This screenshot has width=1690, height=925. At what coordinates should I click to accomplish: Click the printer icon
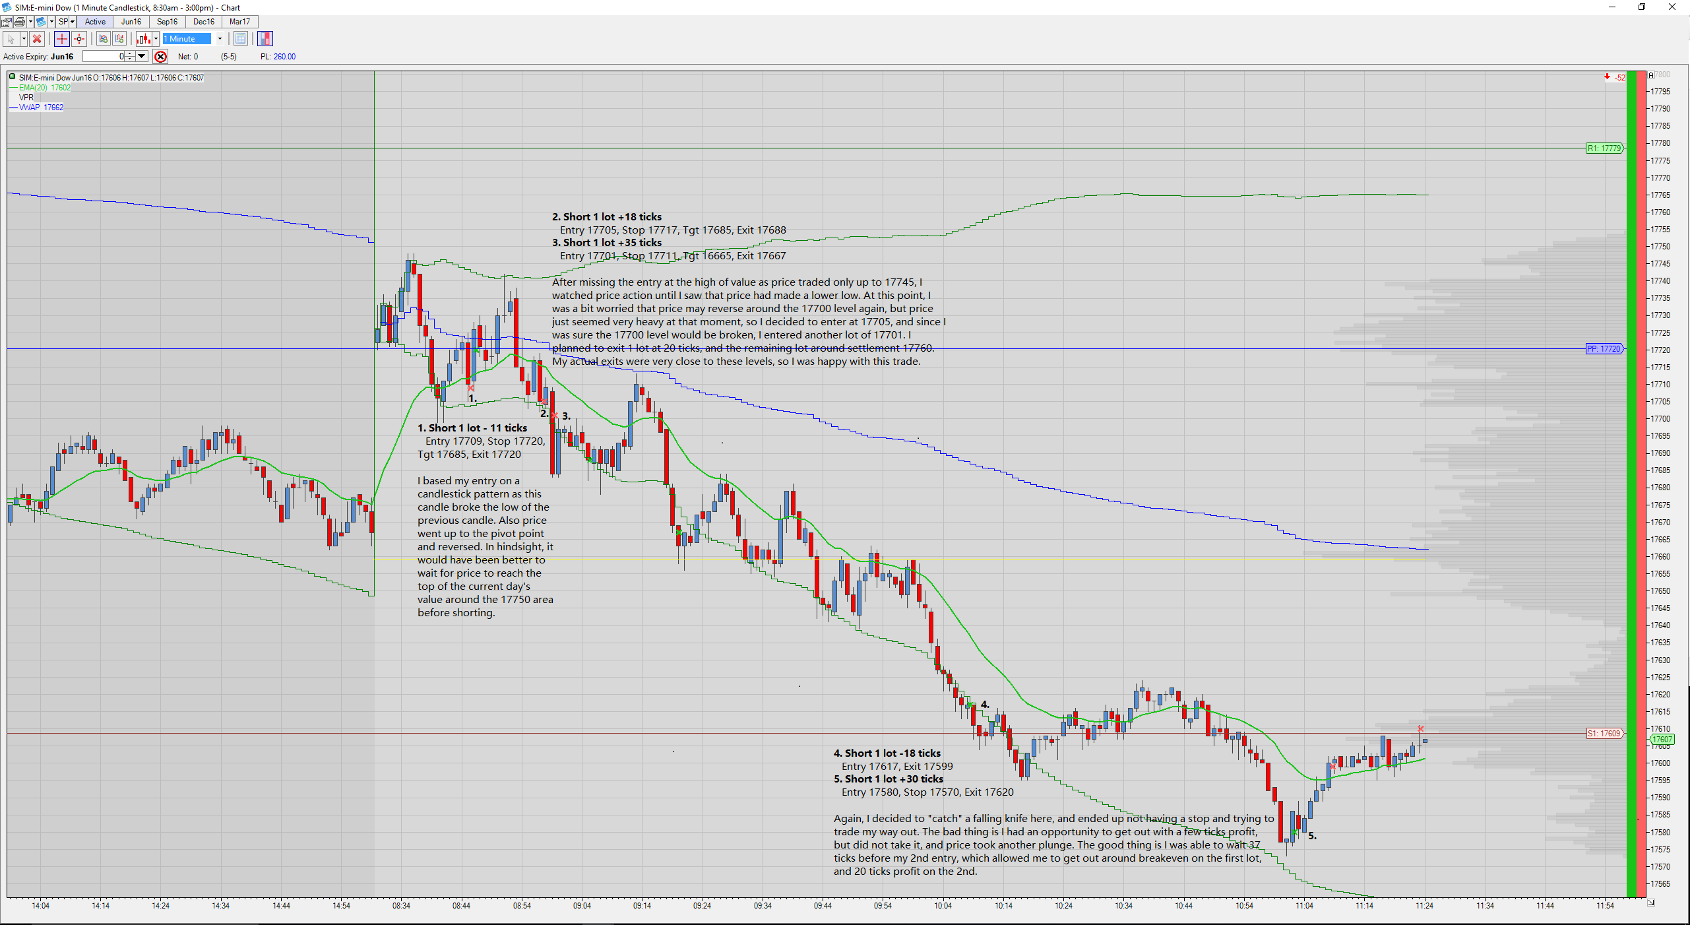pyautogui.click(x=20, y=22)
